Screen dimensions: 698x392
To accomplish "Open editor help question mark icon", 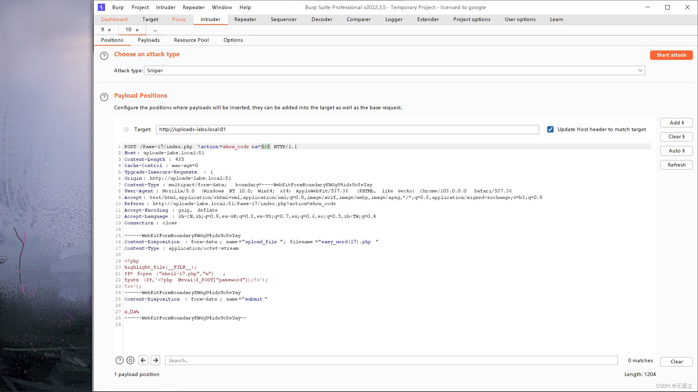I will pyautogui.click(x=119, y=360).
